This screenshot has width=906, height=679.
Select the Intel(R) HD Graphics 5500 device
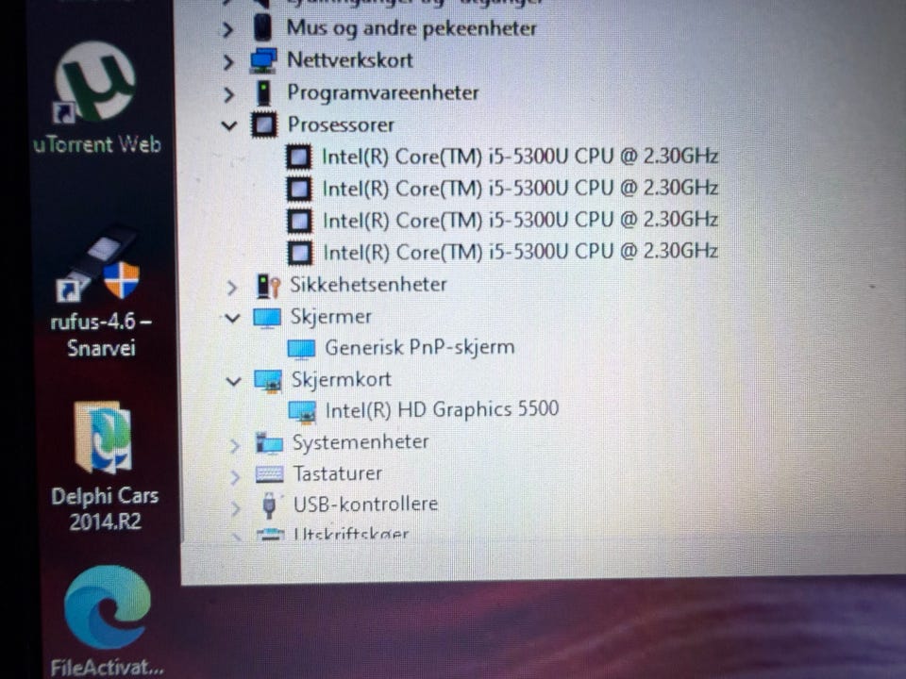442,409
